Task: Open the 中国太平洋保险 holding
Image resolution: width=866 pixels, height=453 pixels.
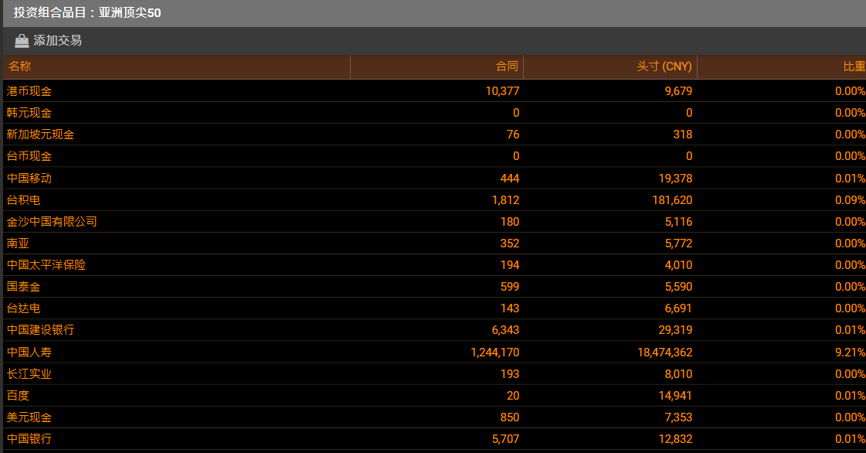Action: click(46, 264)
